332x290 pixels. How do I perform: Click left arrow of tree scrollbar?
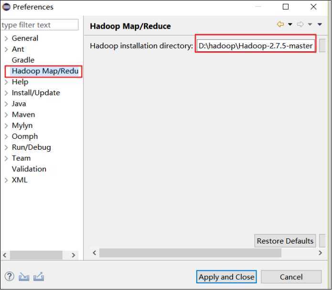pyautogui.click(x=5, y=255)
